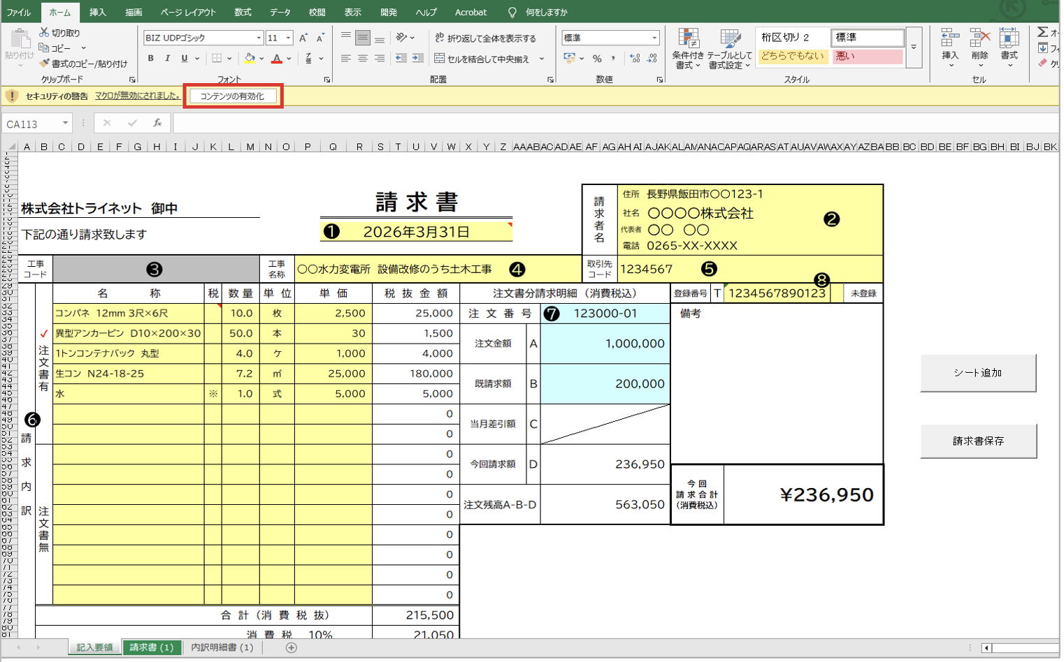
Task: Click the コンテンツの有効化 button
Action: pyautogui.click(x=233, y=96)
